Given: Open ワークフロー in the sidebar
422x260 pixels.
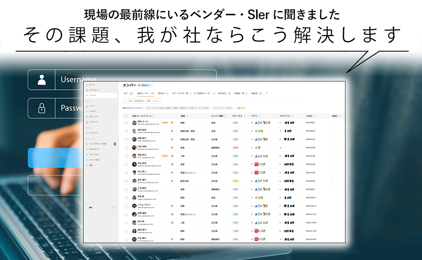Looking at the screenshot, I should [94, 155].
